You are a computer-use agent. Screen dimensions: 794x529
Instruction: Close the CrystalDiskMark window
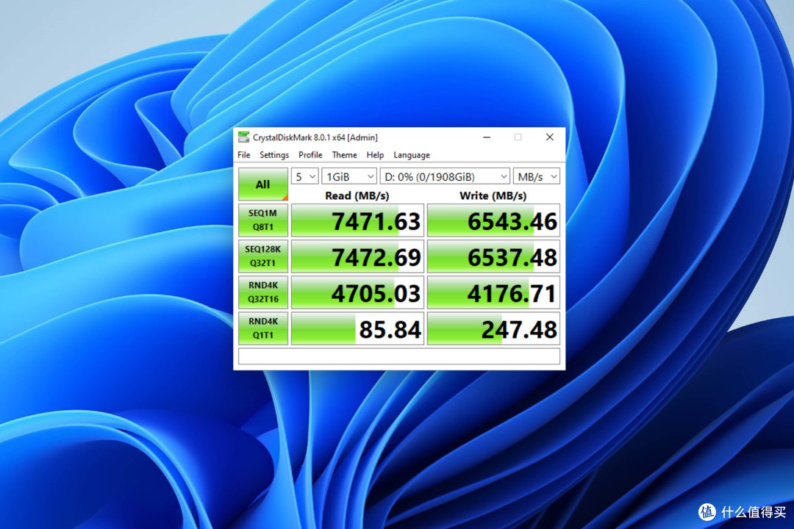[x=549, y=137]
